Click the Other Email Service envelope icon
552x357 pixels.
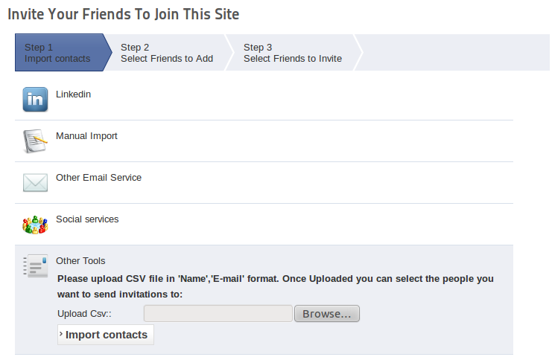pos(35,183)
